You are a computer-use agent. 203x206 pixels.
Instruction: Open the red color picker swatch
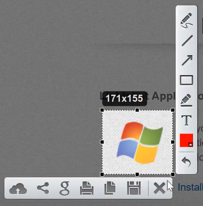coord(187,140)
